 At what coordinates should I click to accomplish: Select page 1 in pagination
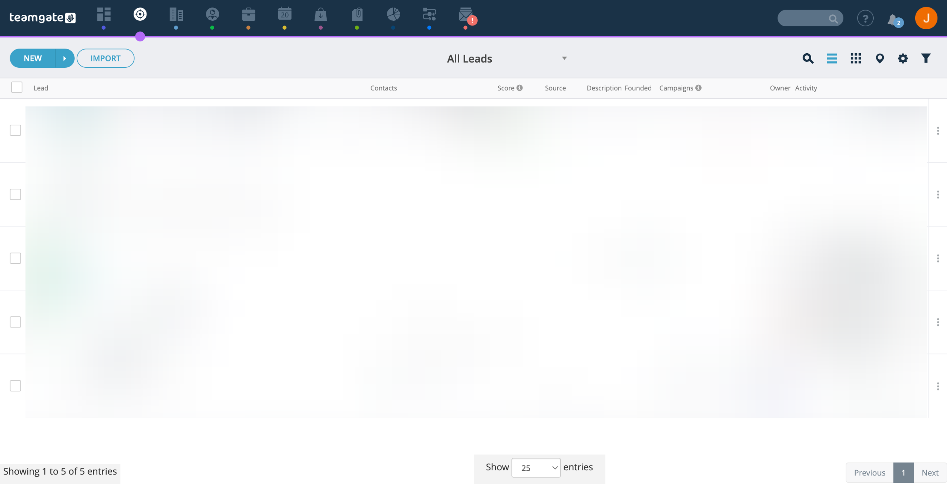click(x=903, y=473)
